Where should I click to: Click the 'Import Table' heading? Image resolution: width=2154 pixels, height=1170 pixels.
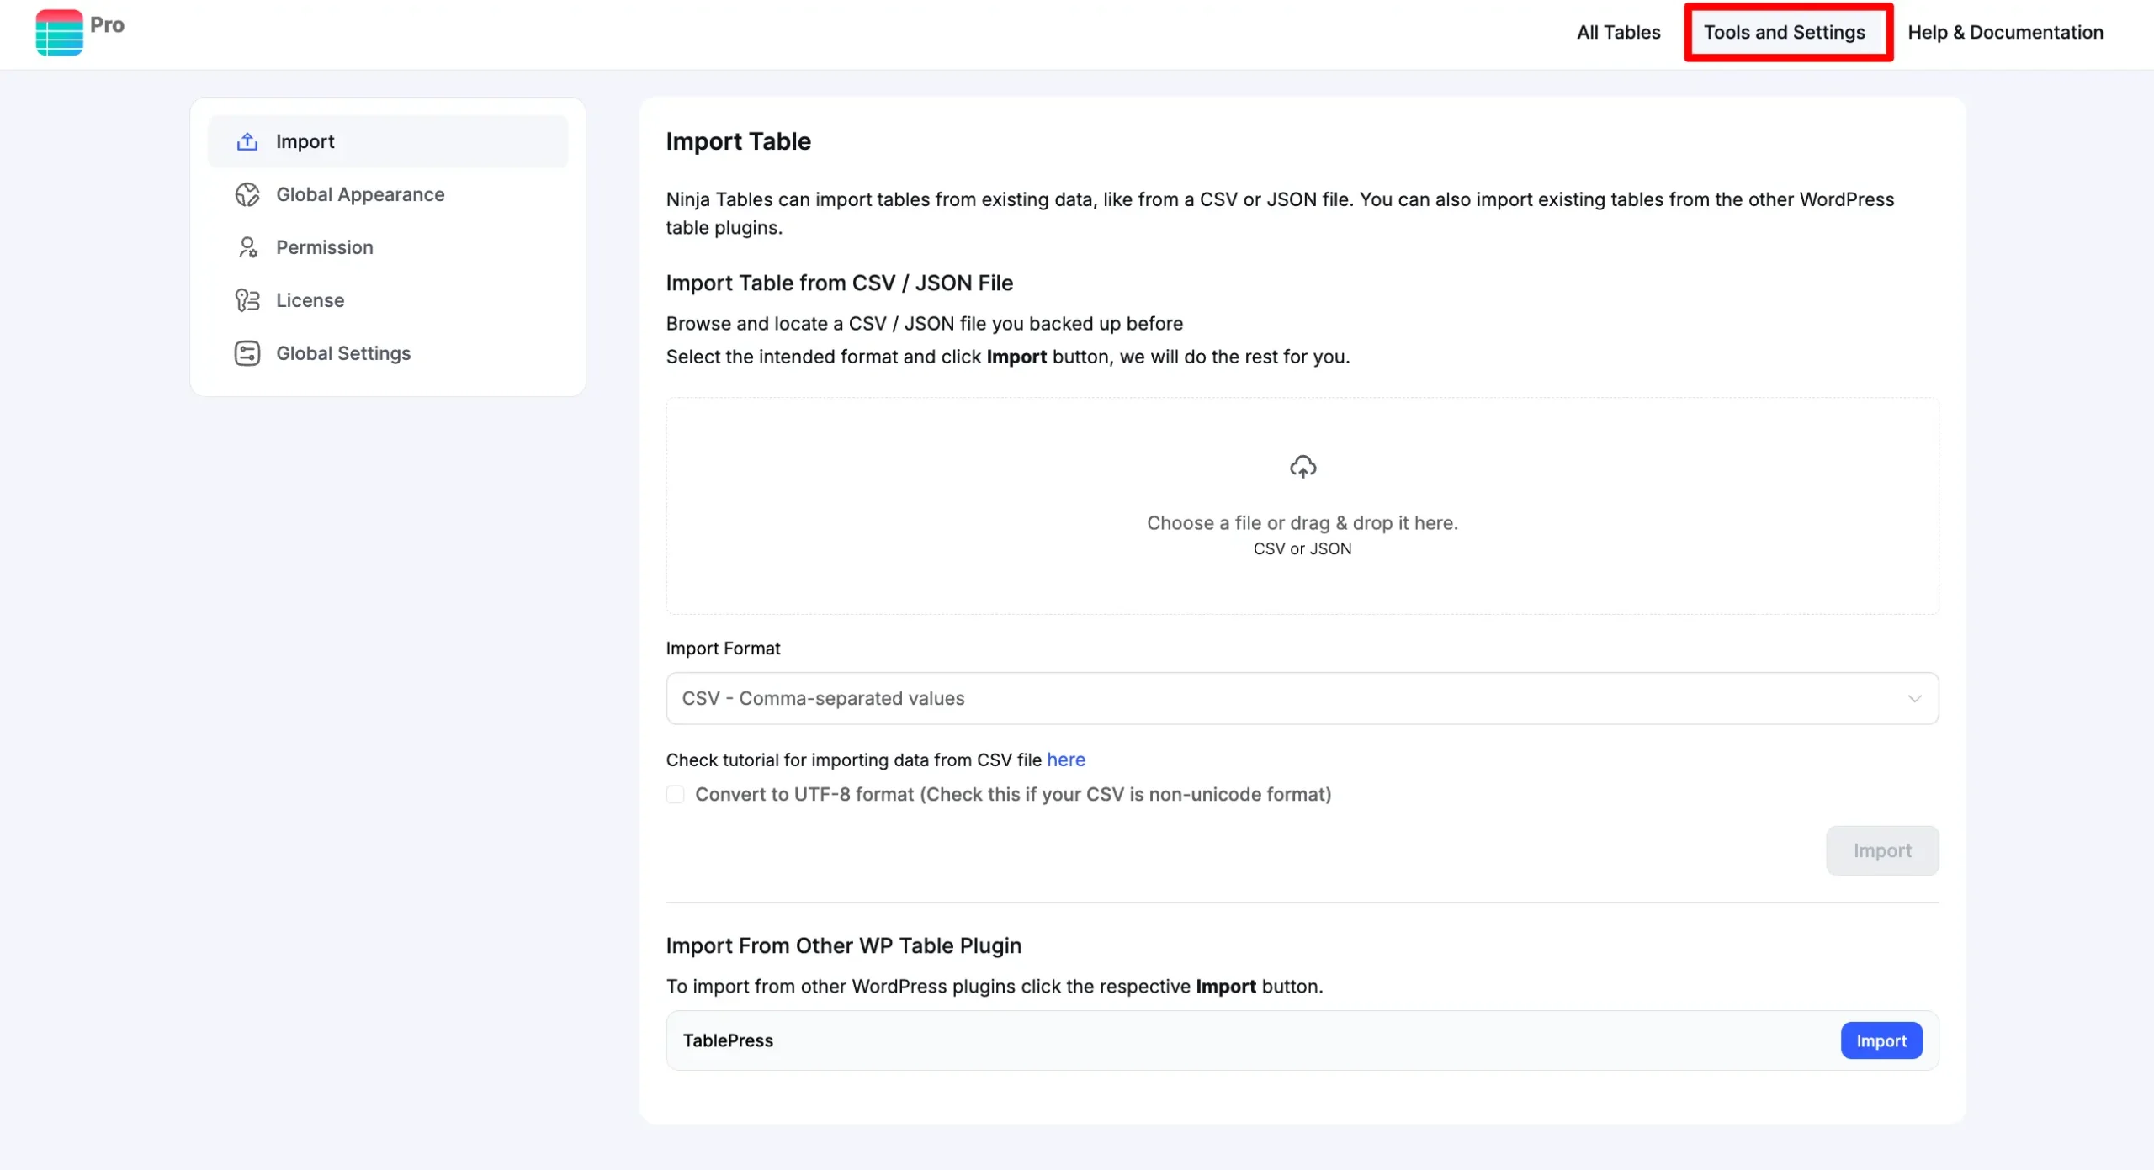[739, 141]
